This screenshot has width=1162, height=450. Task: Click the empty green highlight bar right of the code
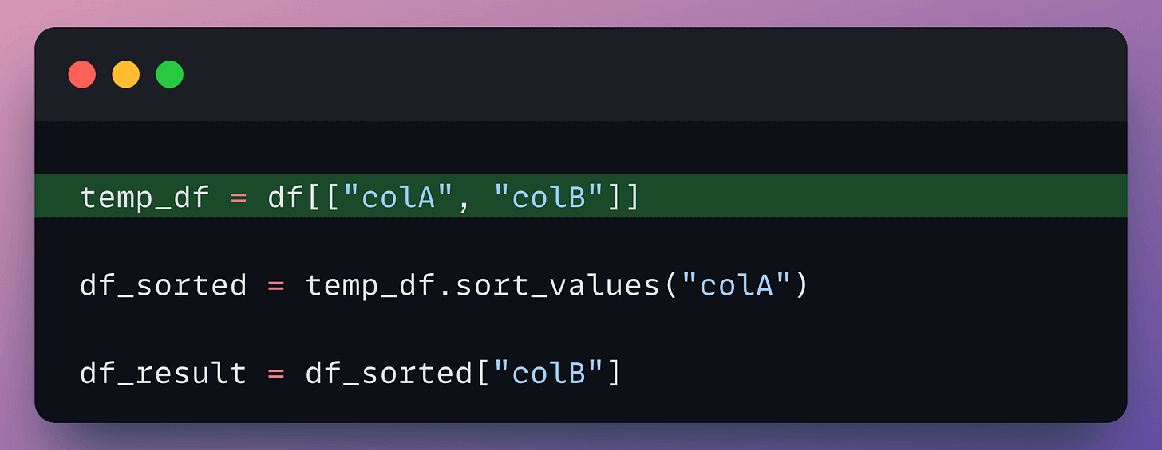878,196
